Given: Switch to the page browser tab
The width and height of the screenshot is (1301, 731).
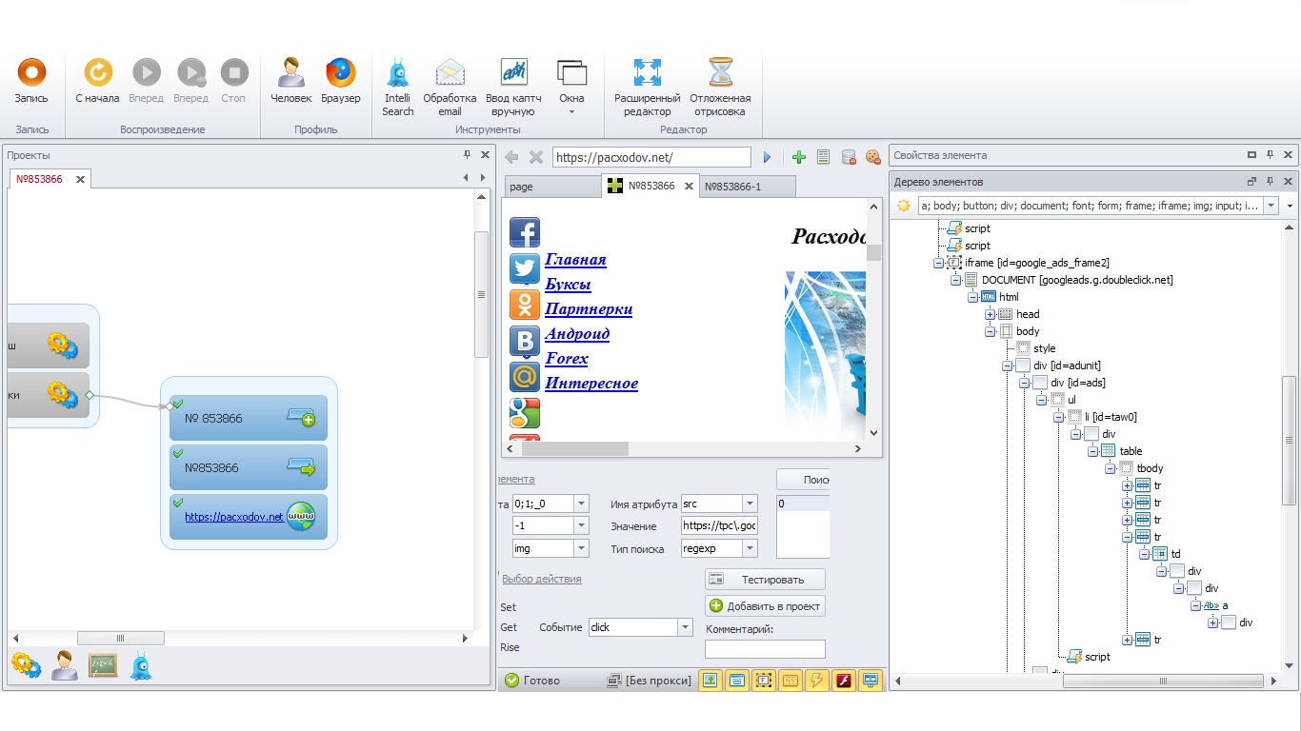Looking at the screenshot, I should (x=551, y=187).
